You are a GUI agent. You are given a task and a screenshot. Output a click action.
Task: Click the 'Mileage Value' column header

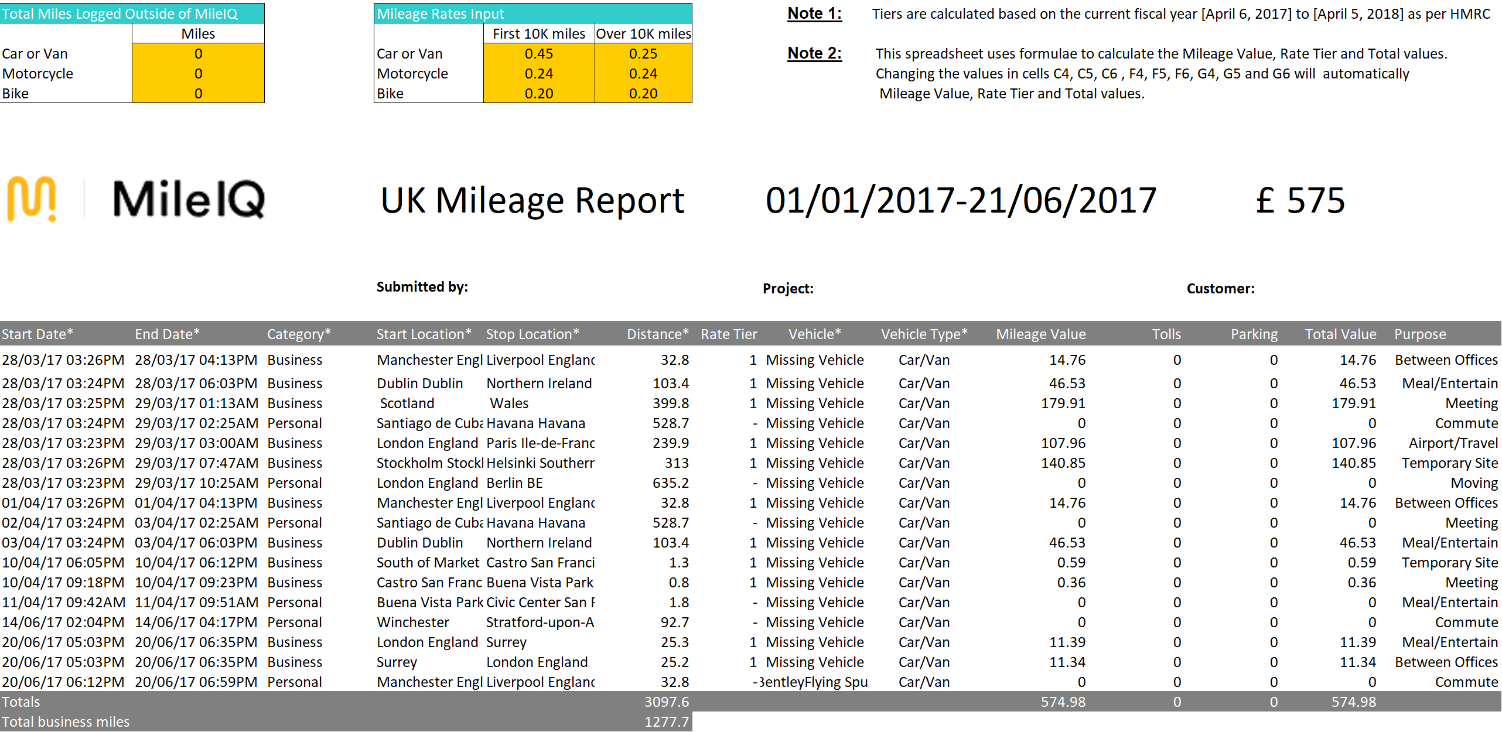click(1041, 334)
